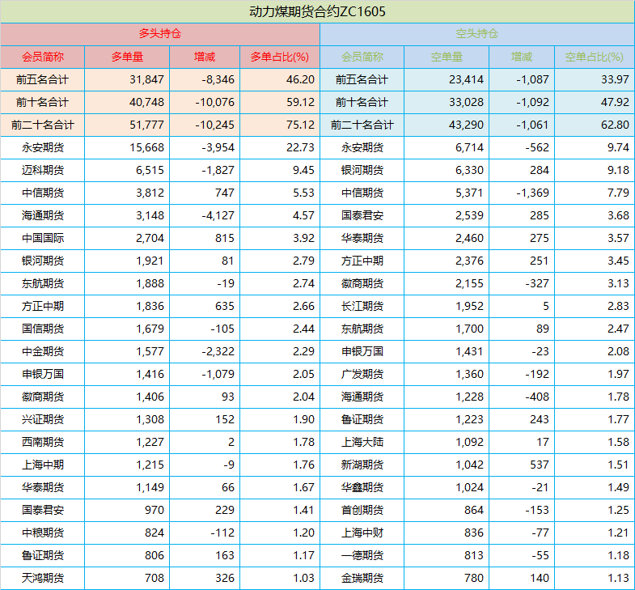Select 华泰期货 long volume 1,149
The width and height of the screenshot is (635, 590).
point(150,488)
